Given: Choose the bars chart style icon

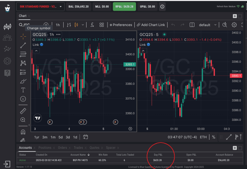Looking at the screenshot, I should (x=69, y=25).
